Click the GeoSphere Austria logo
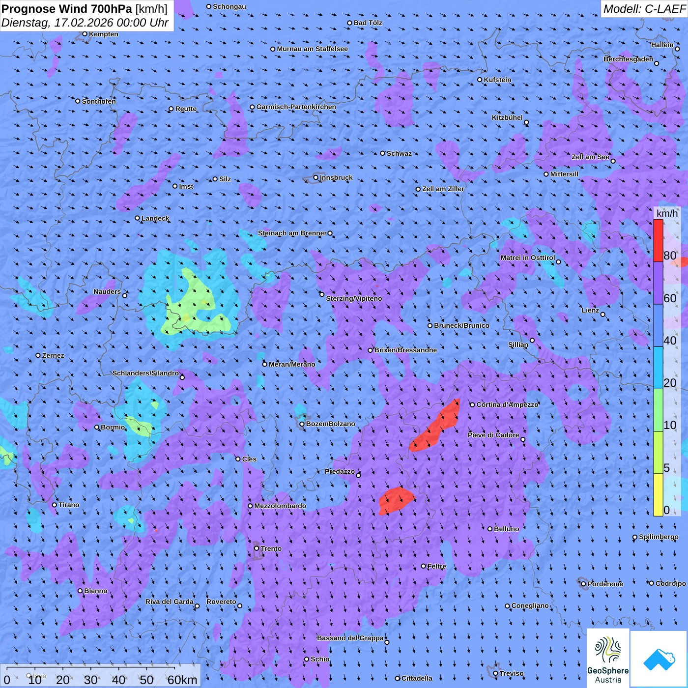This screenshot has width=688, height=688. 608,658
